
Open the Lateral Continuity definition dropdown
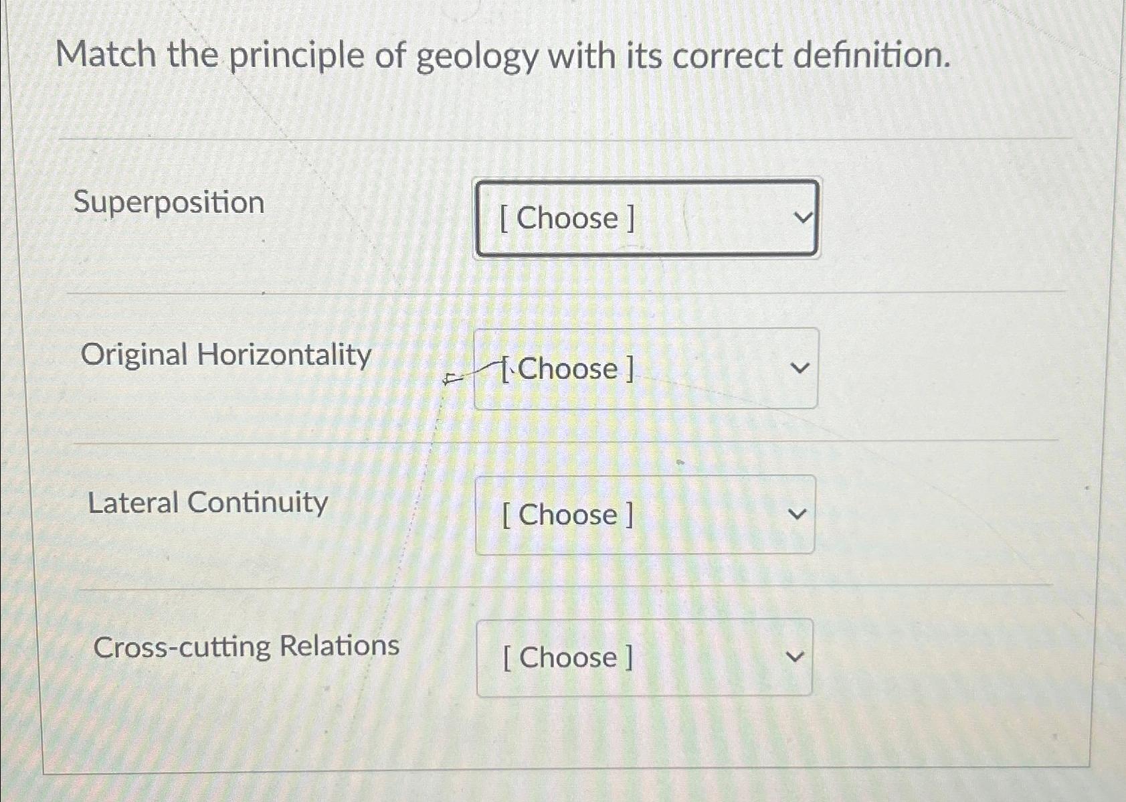click(644, 514)
